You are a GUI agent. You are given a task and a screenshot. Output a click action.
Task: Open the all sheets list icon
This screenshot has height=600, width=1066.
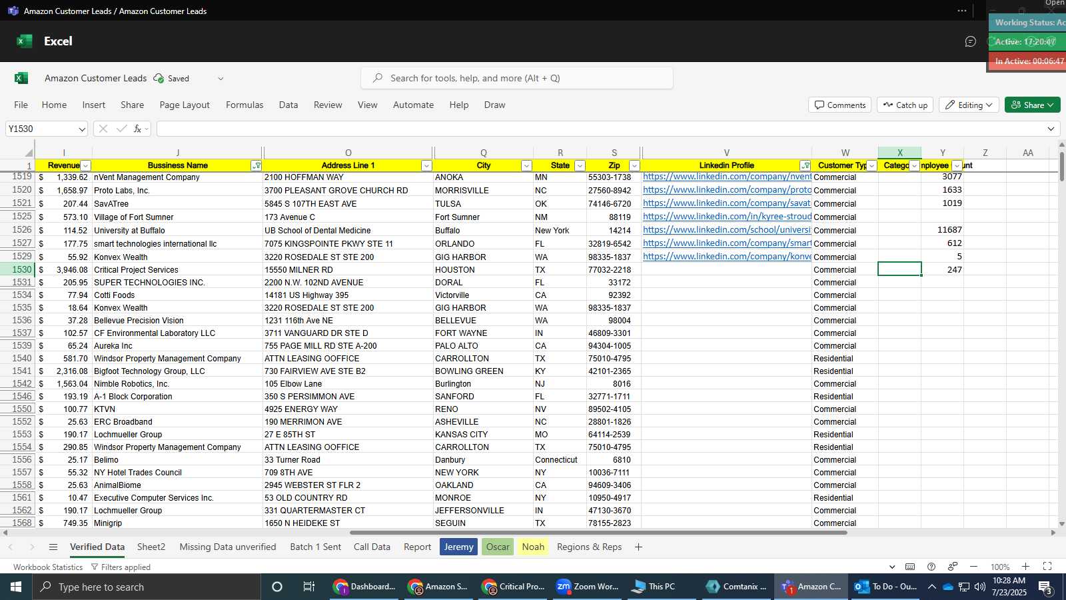[53, 547]
